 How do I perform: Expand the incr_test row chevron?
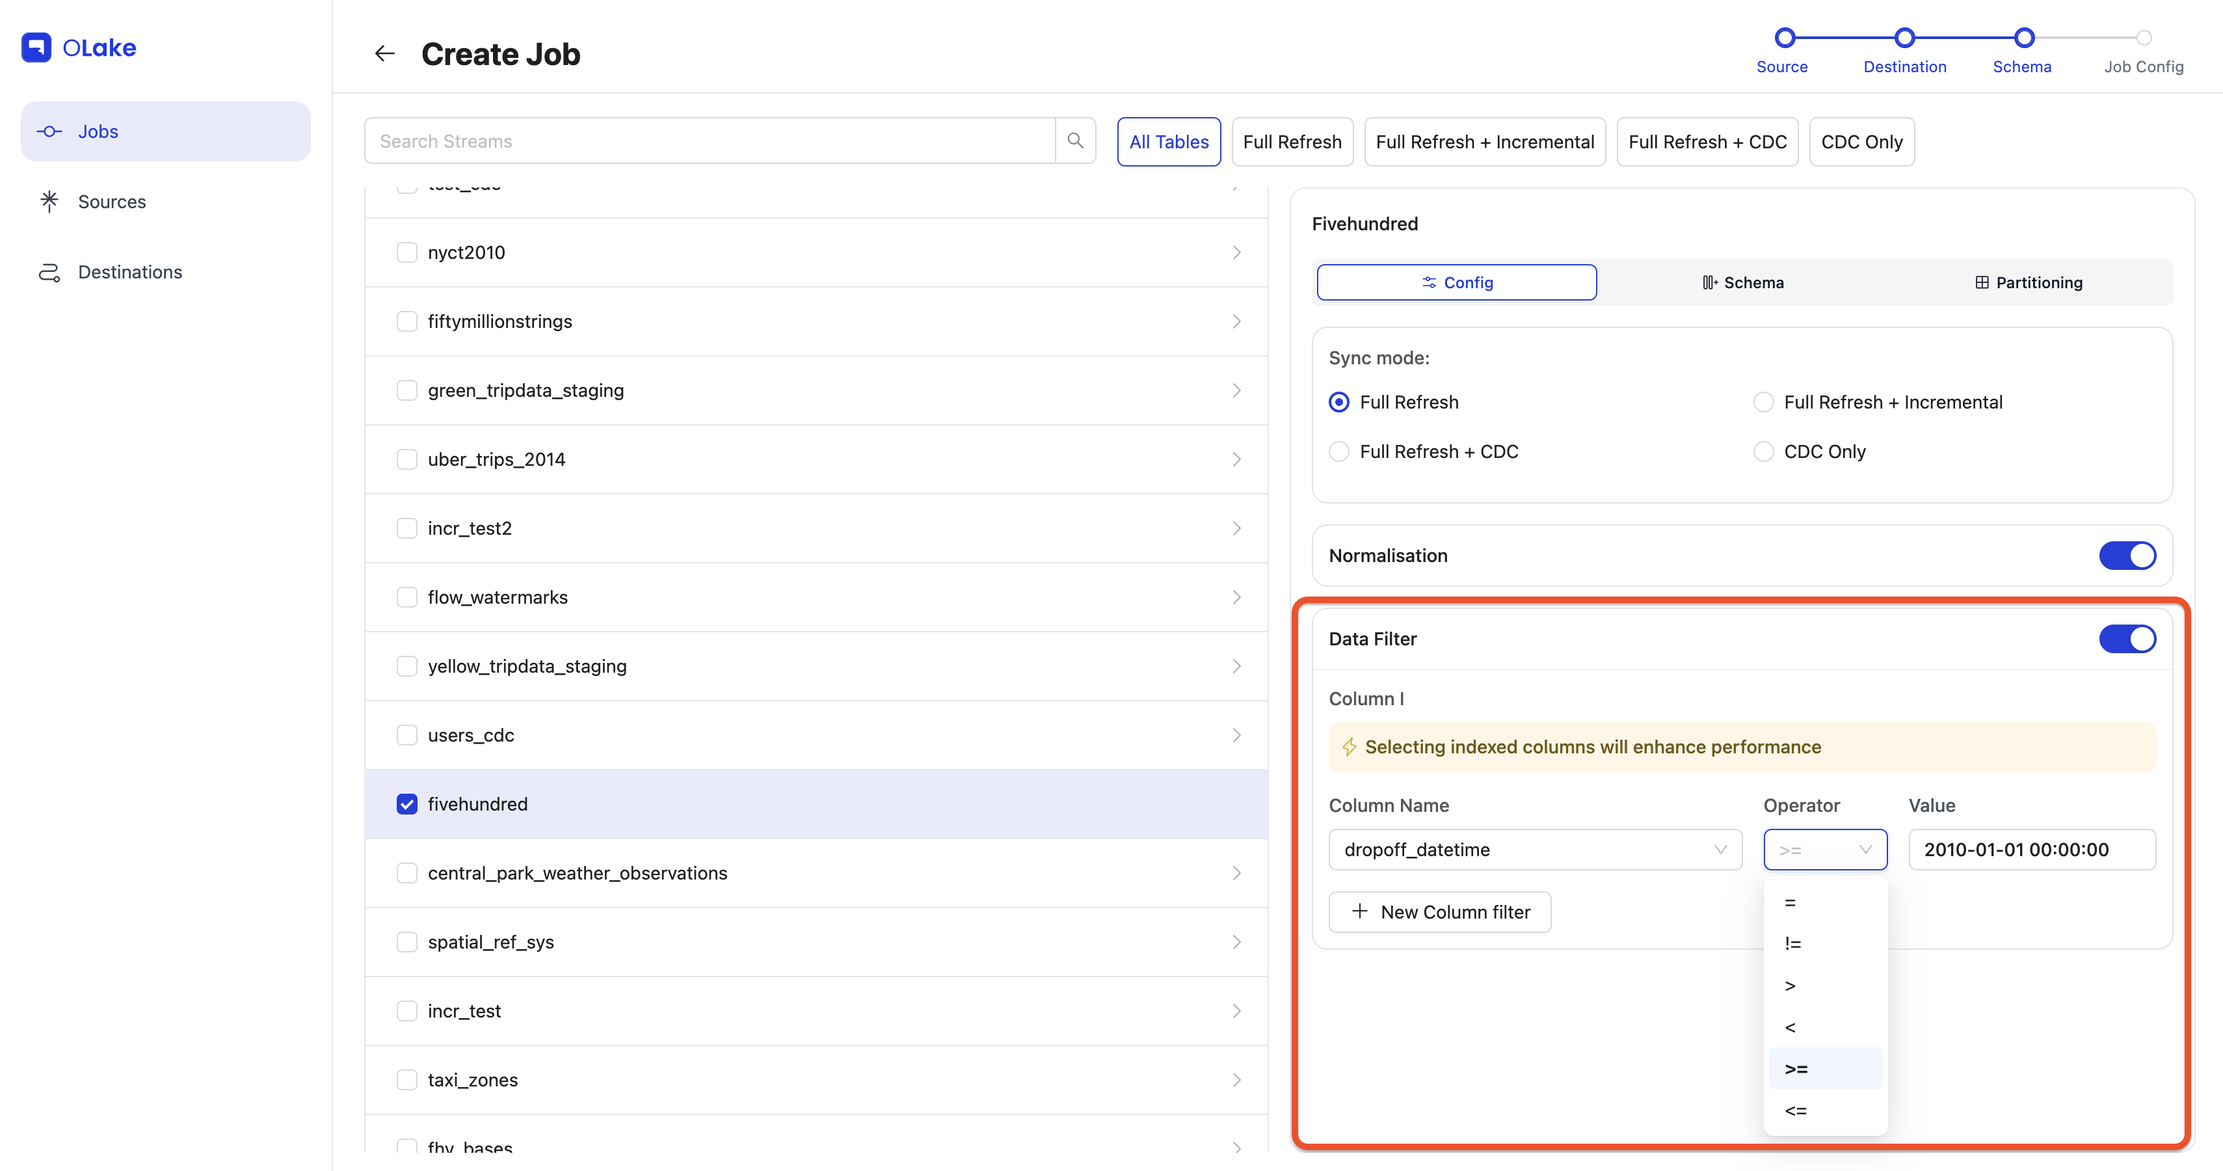[1236, 1010]
